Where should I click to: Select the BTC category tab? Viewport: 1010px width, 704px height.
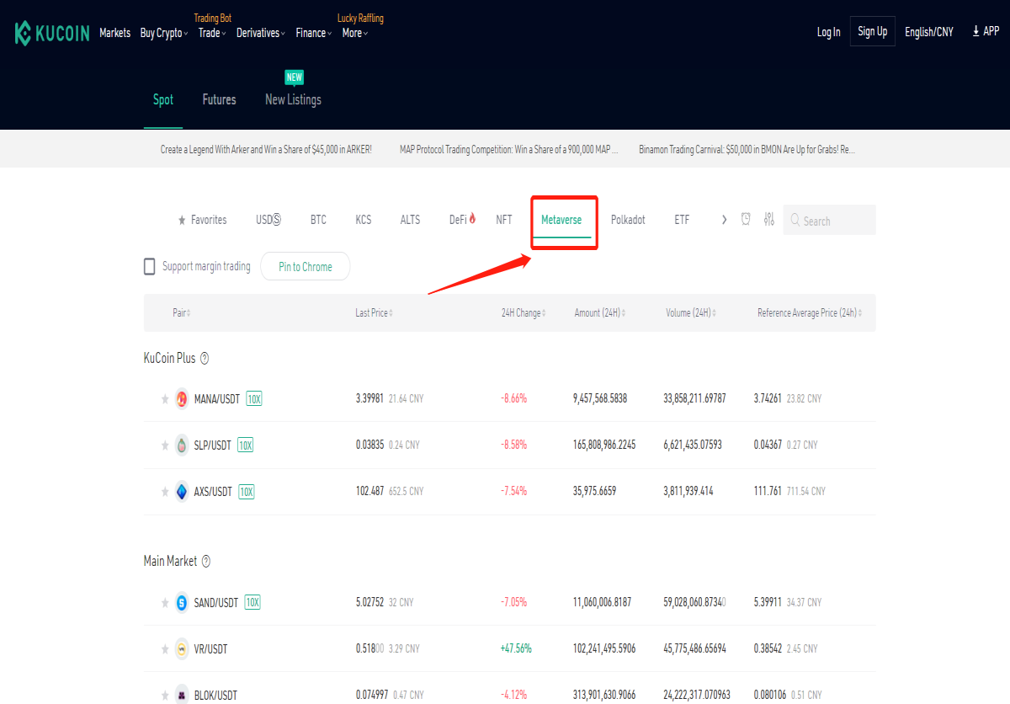[318, 220]
